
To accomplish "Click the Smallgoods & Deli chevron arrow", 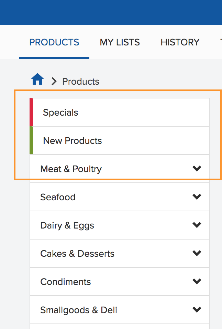I will [197, 310].
